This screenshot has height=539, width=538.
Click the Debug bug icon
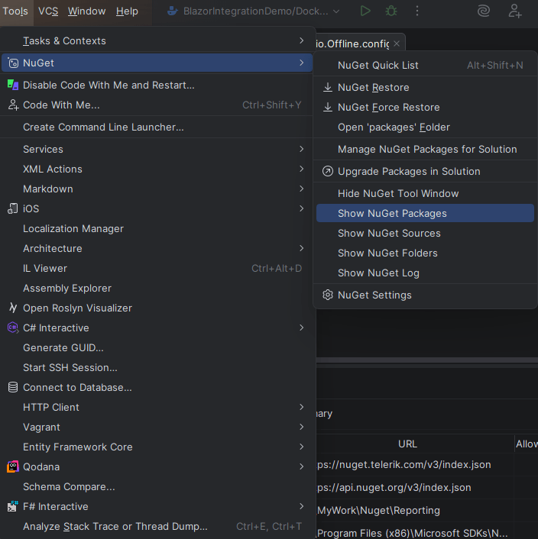tap(391, 11)
